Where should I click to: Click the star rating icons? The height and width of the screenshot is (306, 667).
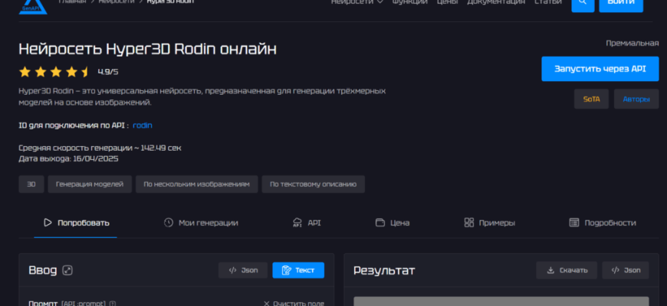pyautogui.click(x=54, y=72)
